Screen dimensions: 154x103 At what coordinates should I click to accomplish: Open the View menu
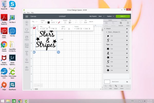[x=28, y=12]
